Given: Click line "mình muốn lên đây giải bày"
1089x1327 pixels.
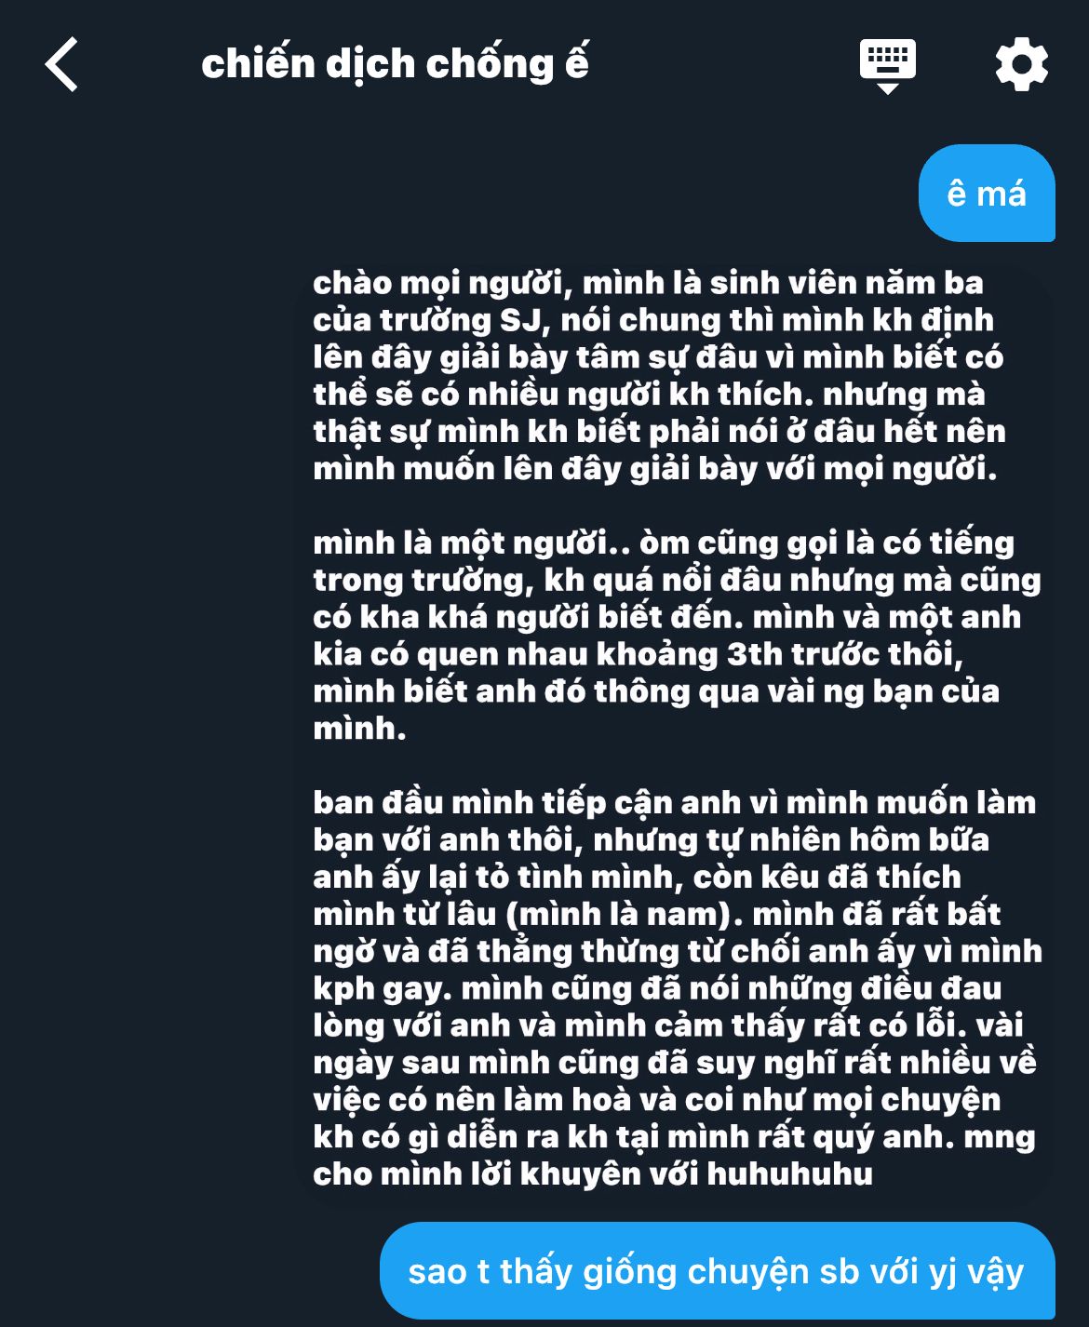Looking at the screenshot, I should [655, 468].
